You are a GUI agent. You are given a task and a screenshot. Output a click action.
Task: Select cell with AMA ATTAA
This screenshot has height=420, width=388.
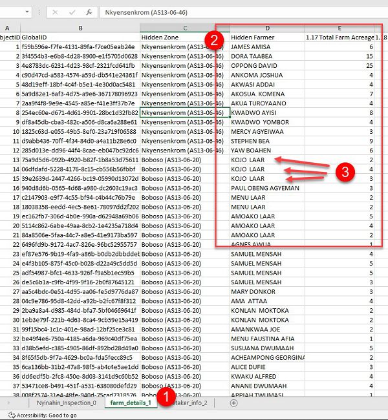(267, 301)
